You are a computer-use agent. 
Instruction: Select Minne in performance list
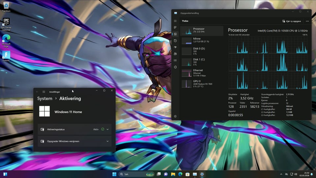[202, 40]
